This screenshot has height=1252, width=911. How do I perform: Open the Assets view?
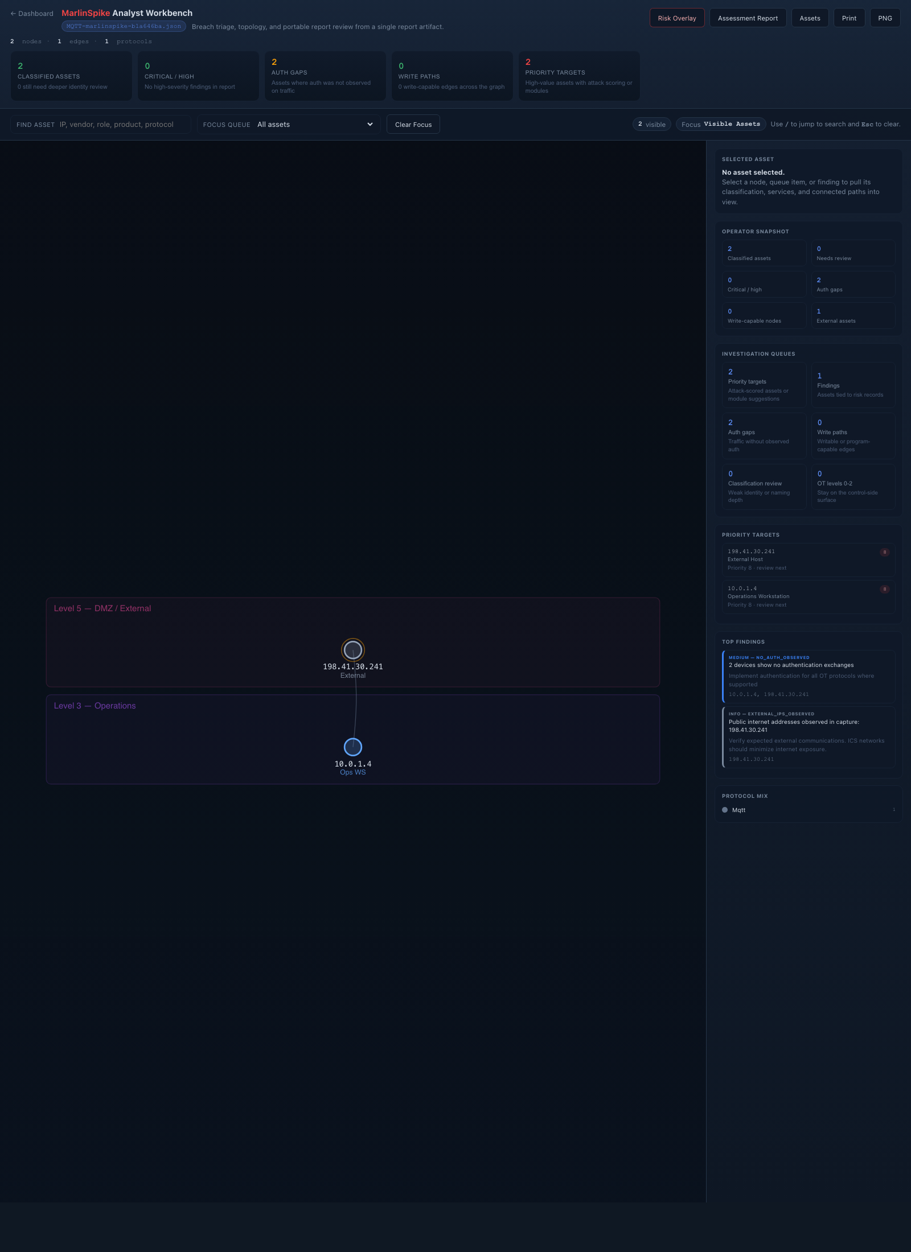[809, 18]
